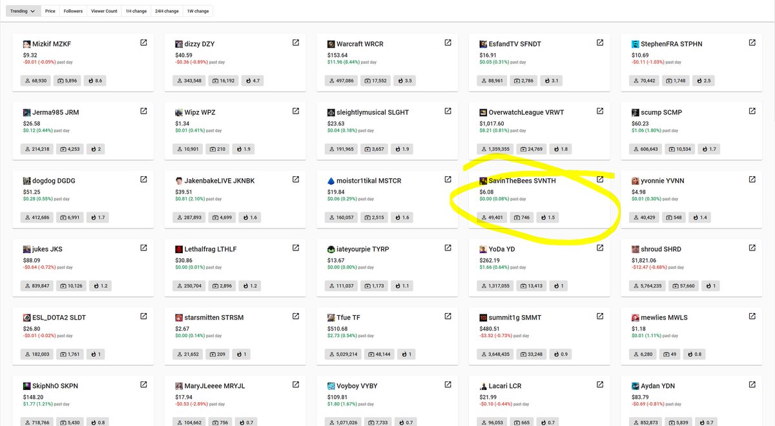Click the summit1g SMMT avatar thumbnail
This screenshot has height=426, width=775.
coord(483,318)
